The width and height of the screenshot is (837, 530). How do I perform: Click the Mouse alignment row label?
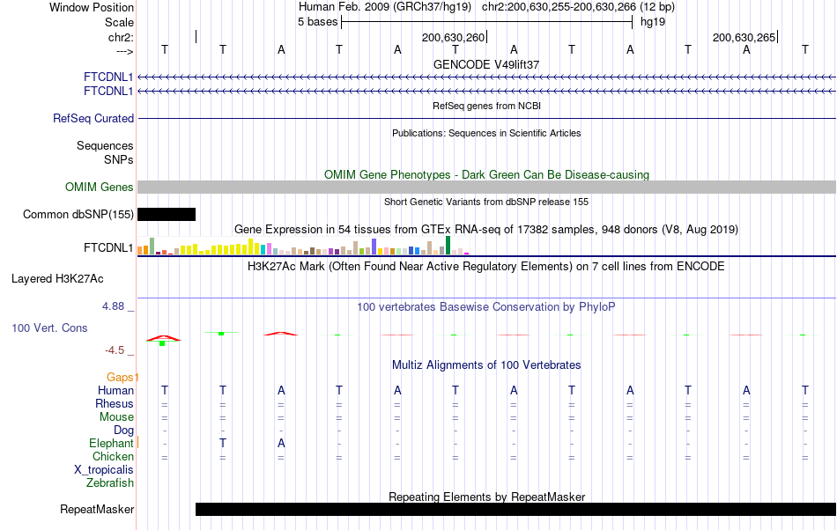click(x=116, y=417)
